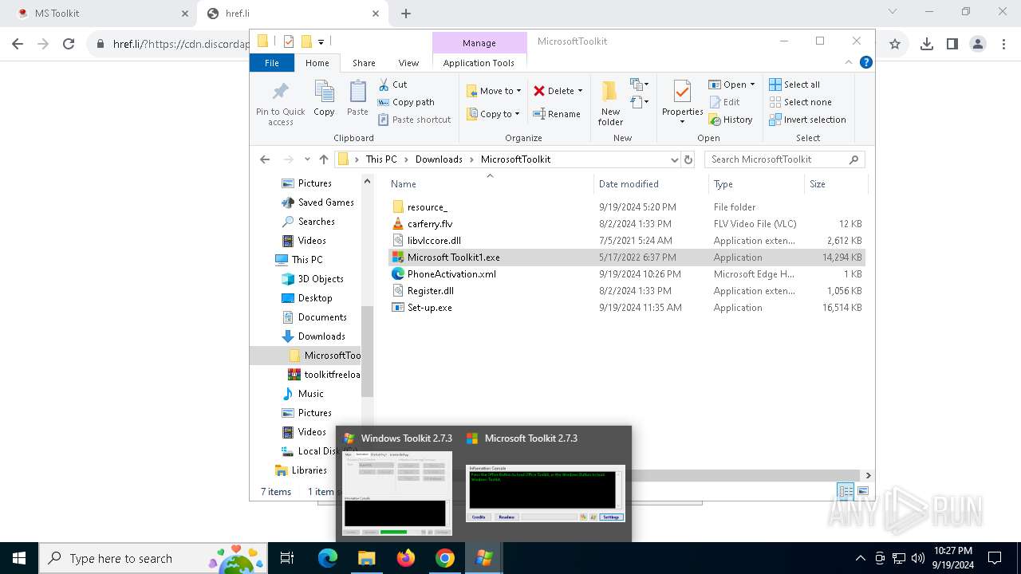1021x574 pixels.
Task: Click the Cut scissors command
Action: pyautogui.click(x=392, y=85)
